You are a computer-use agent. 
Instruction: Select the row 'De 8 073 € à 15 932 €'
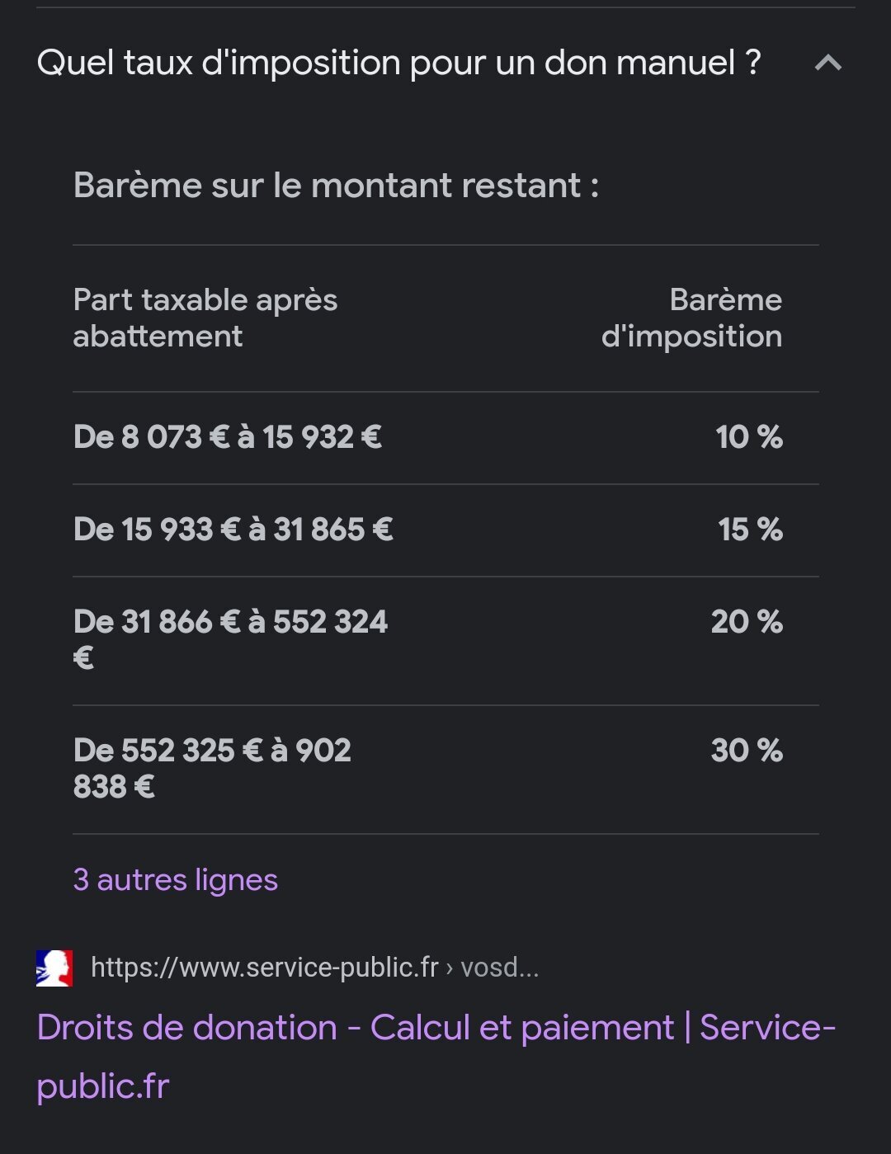445,438
